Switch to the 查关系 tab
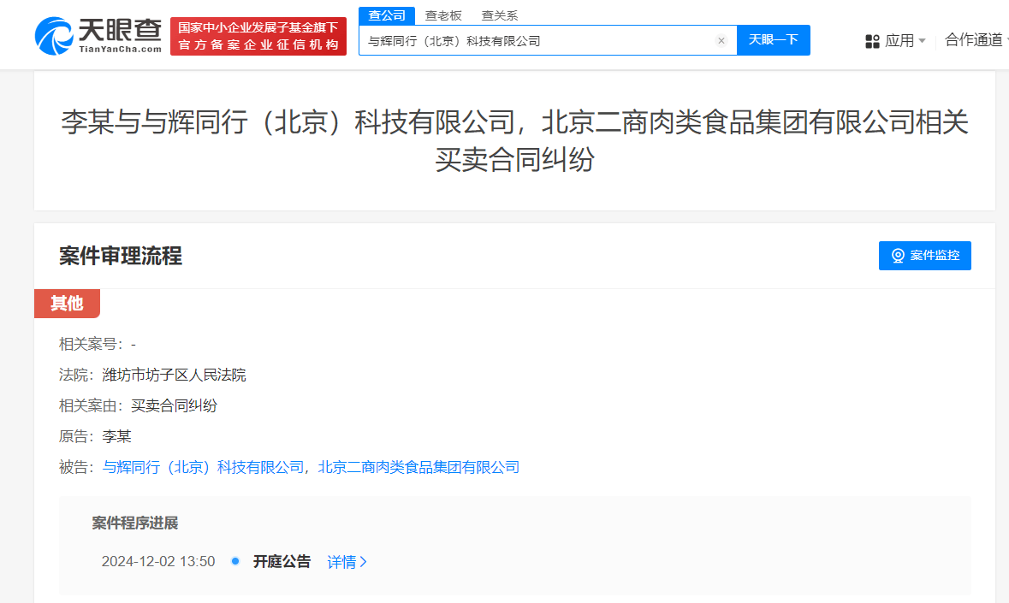The width and height of the screenshot is (1009, 603). pos(500,15)
